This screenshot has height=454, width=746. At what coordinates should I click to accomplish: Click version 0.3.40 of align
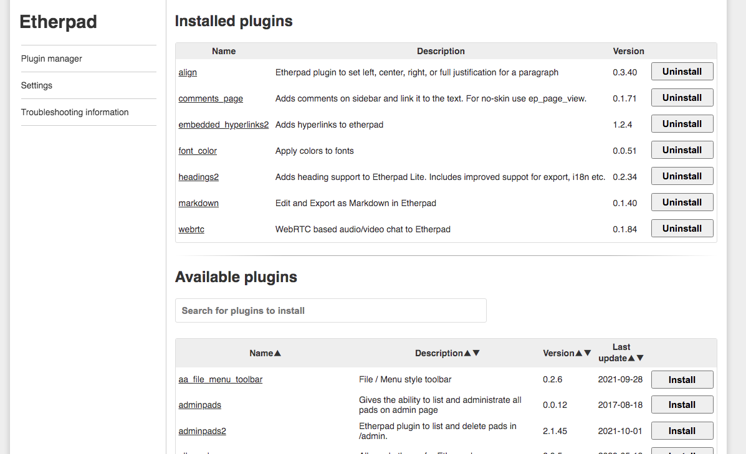click(x=624, y=72)
